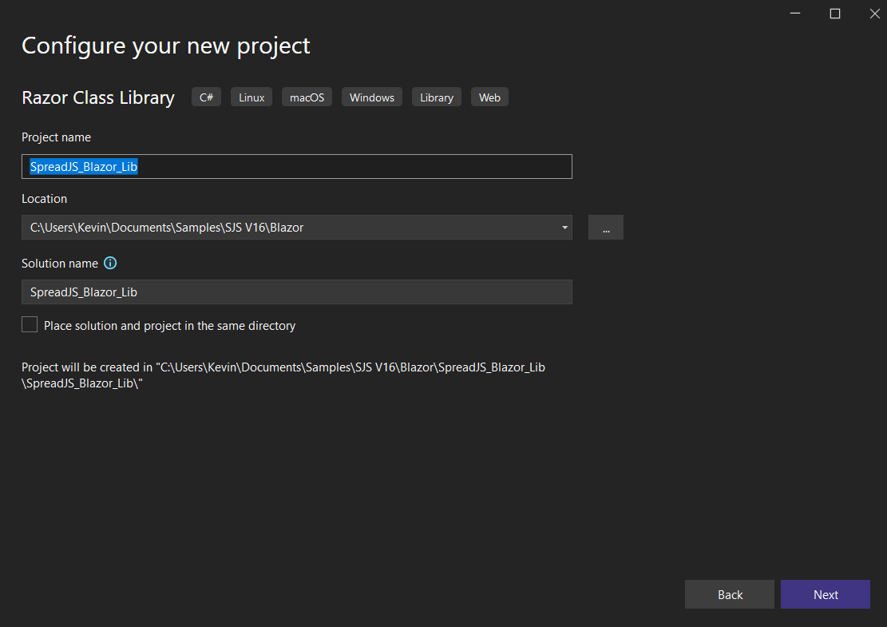This screenshot has height=627, width=887.
Task: Click the Windows platform tag
Action: tap(372, 97)
